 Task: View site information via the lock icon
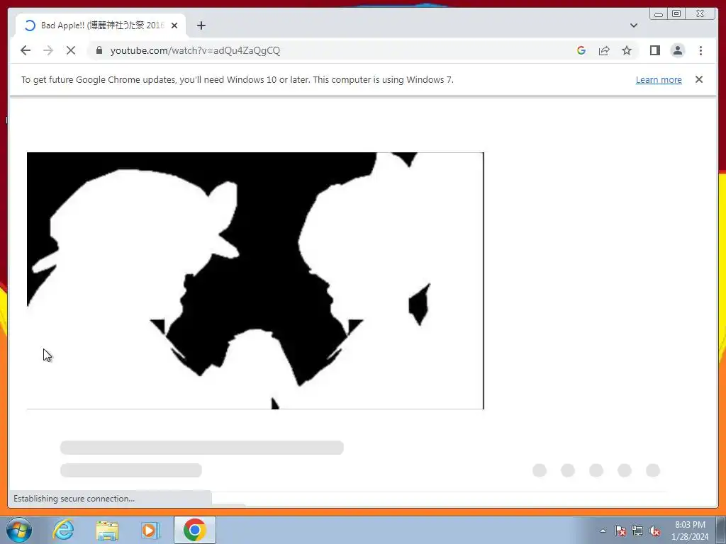pyautogui.click(x=99, y=50)
